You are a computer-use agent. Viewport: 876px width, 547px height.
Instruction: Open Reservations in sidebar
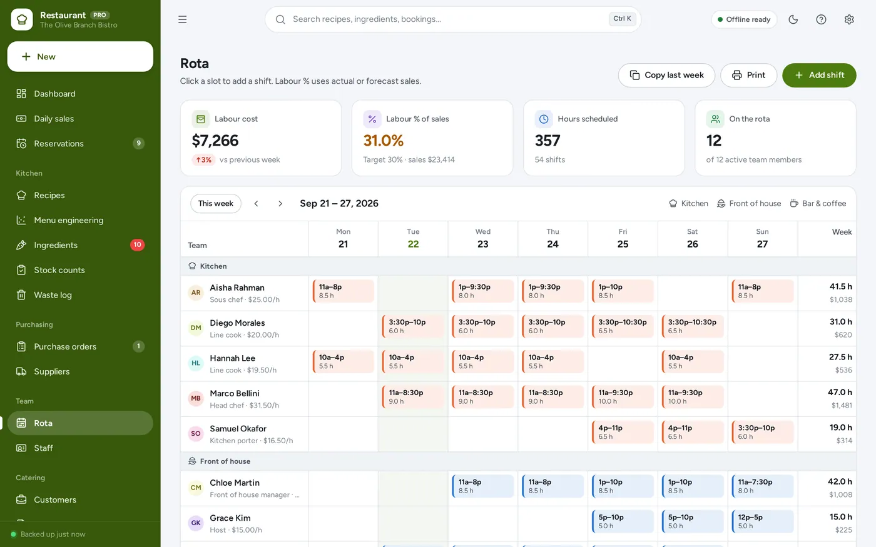[x=80, y=144]
